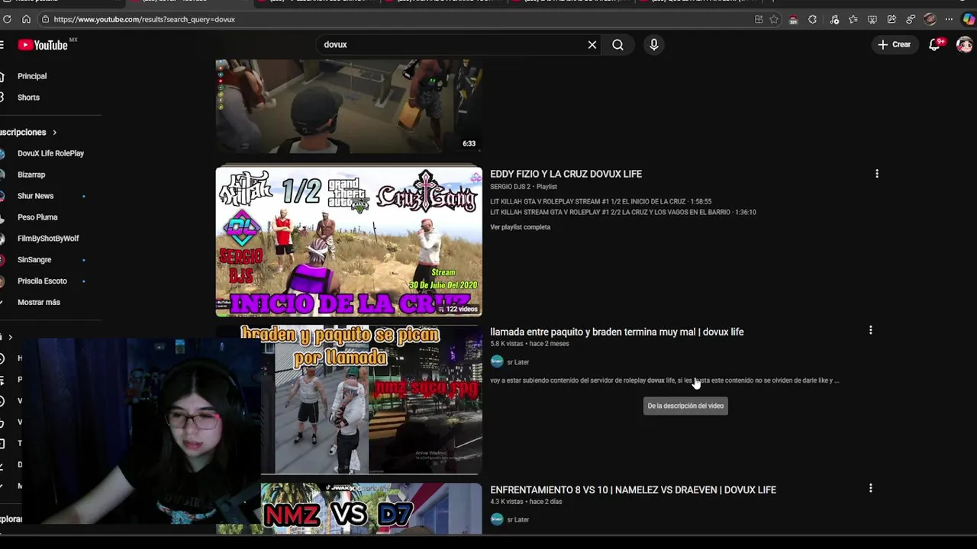View site info via the lock icon

pyautogui.click(x=45, y=19)
